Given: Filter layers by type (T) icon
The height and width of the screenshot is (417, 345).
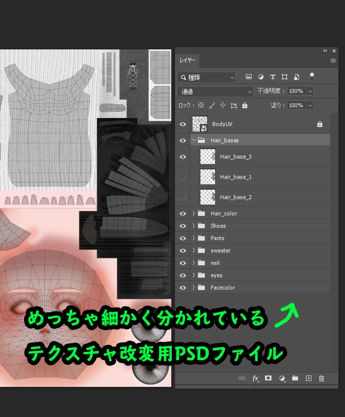Looking at the screenshot, I should 273,77.
